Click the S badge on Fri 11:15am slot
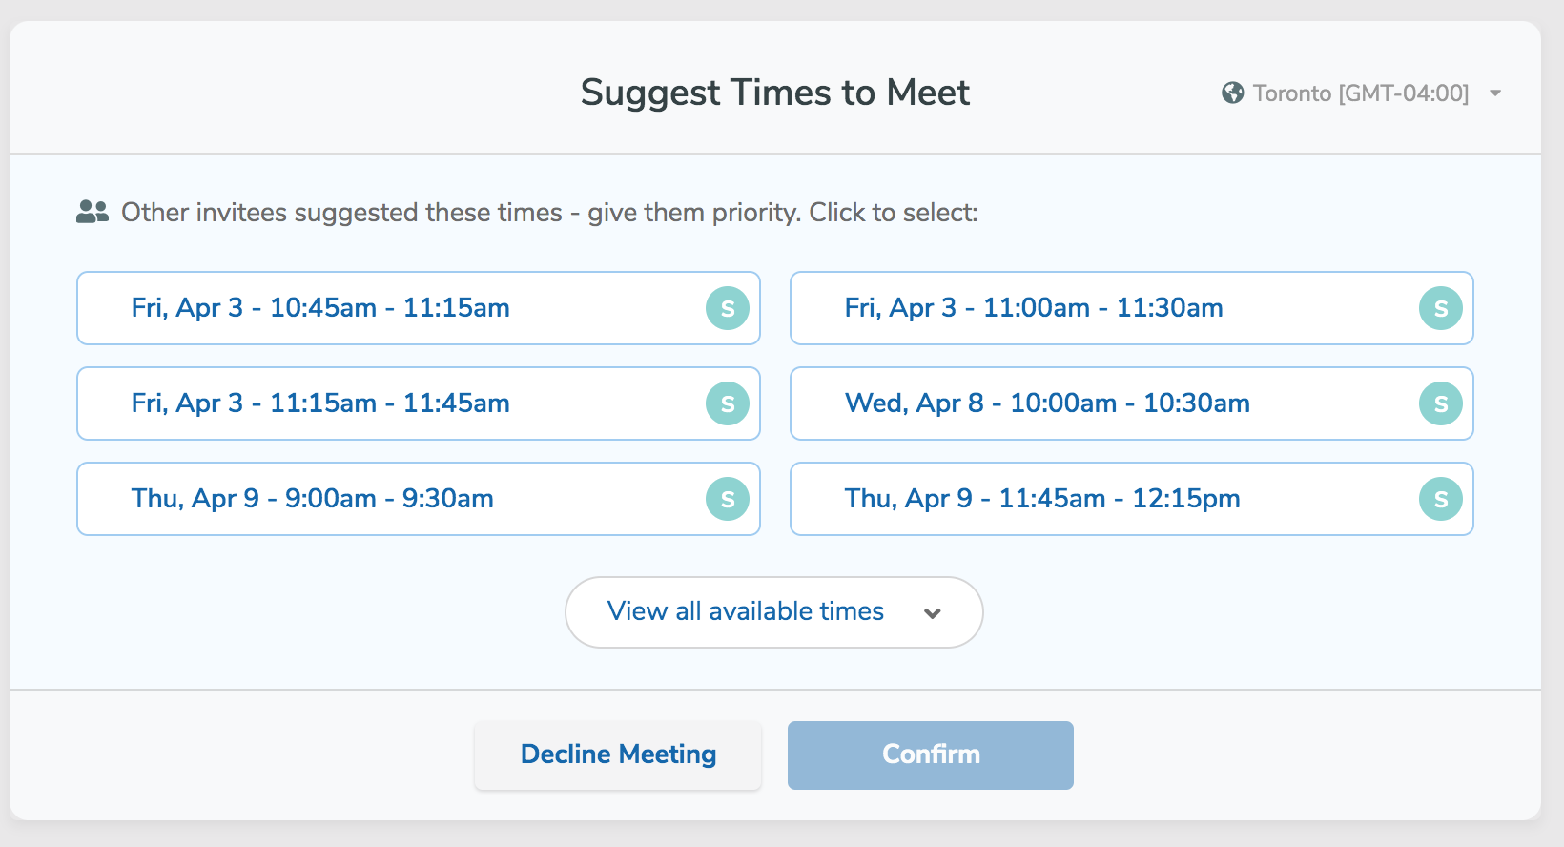The image size is (1564, 847). (727, 403)
